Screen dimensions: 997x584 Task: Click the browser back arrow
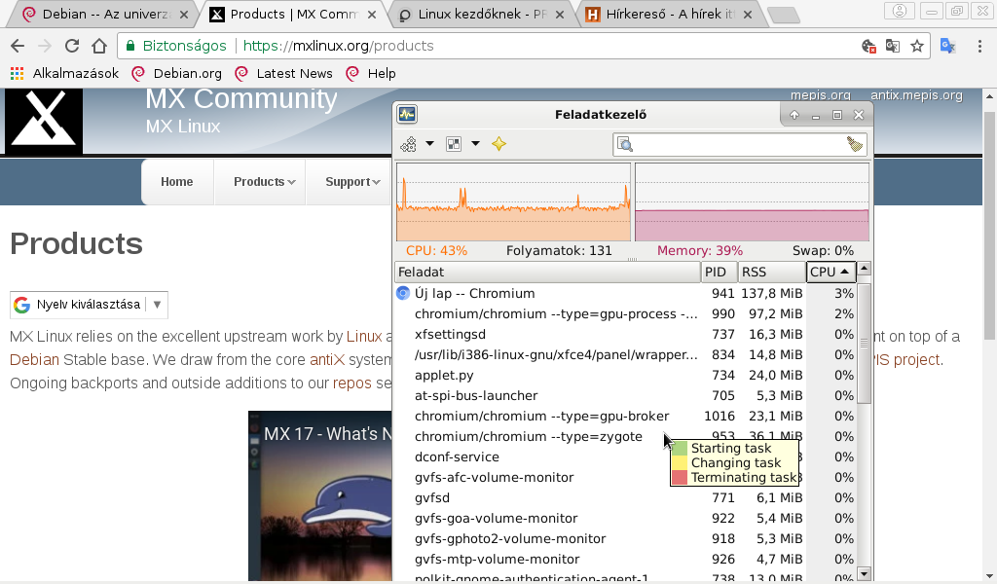[18, 46]
